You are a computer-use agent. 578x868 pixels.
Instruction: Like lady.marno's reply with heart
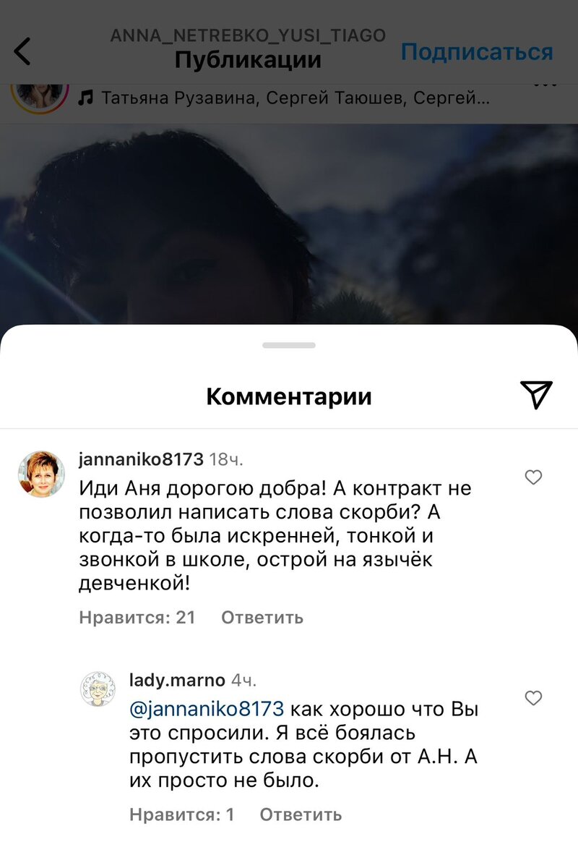pos(533,698)
